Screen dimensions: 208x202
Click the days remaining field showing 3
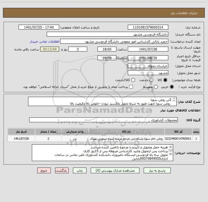(x=78, y=49)
